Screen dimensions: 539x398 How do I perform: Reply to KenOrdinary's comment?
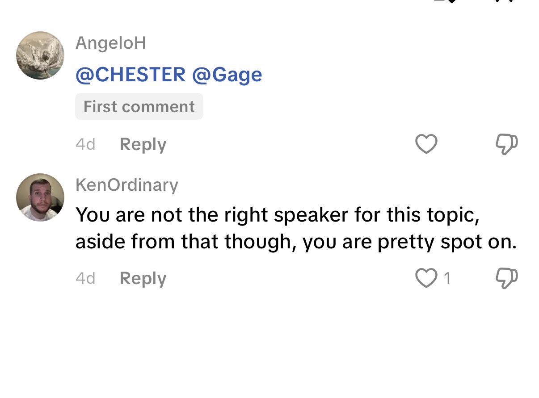click(x=143, y=278)
